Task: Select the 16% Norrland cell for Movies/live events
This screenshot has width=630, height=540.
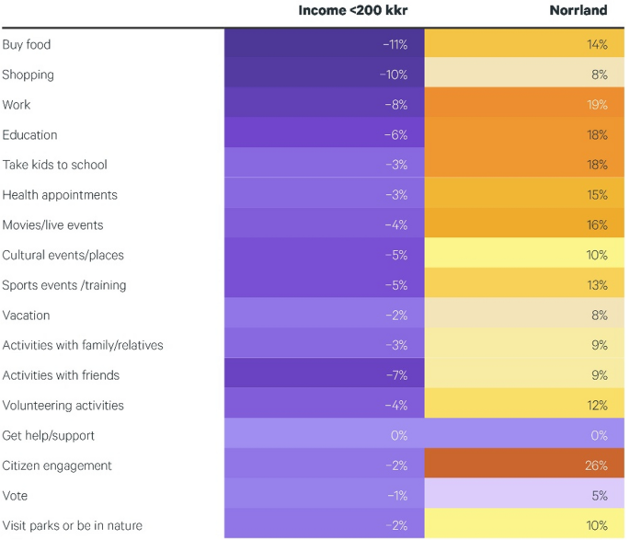Action: [524, 225]
